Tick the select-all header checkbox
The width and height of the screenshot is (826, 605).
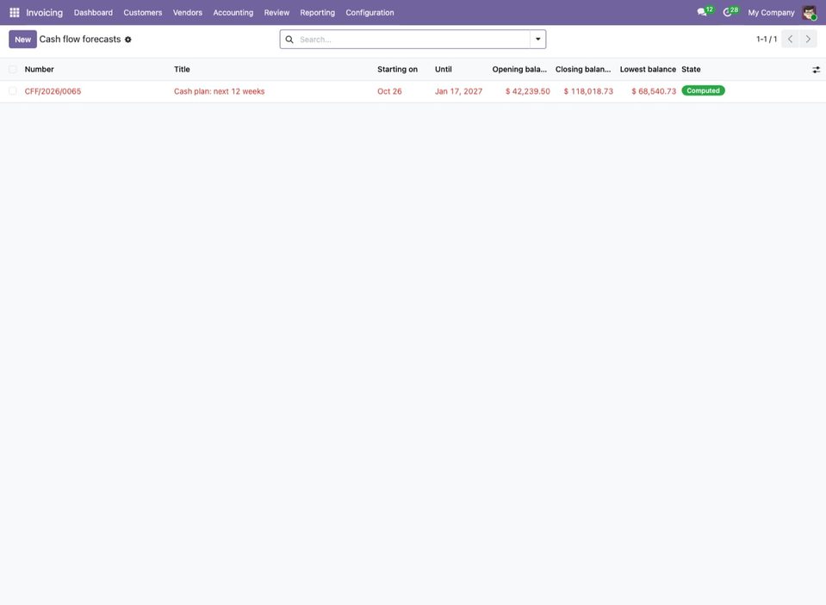tap(13, 70)
